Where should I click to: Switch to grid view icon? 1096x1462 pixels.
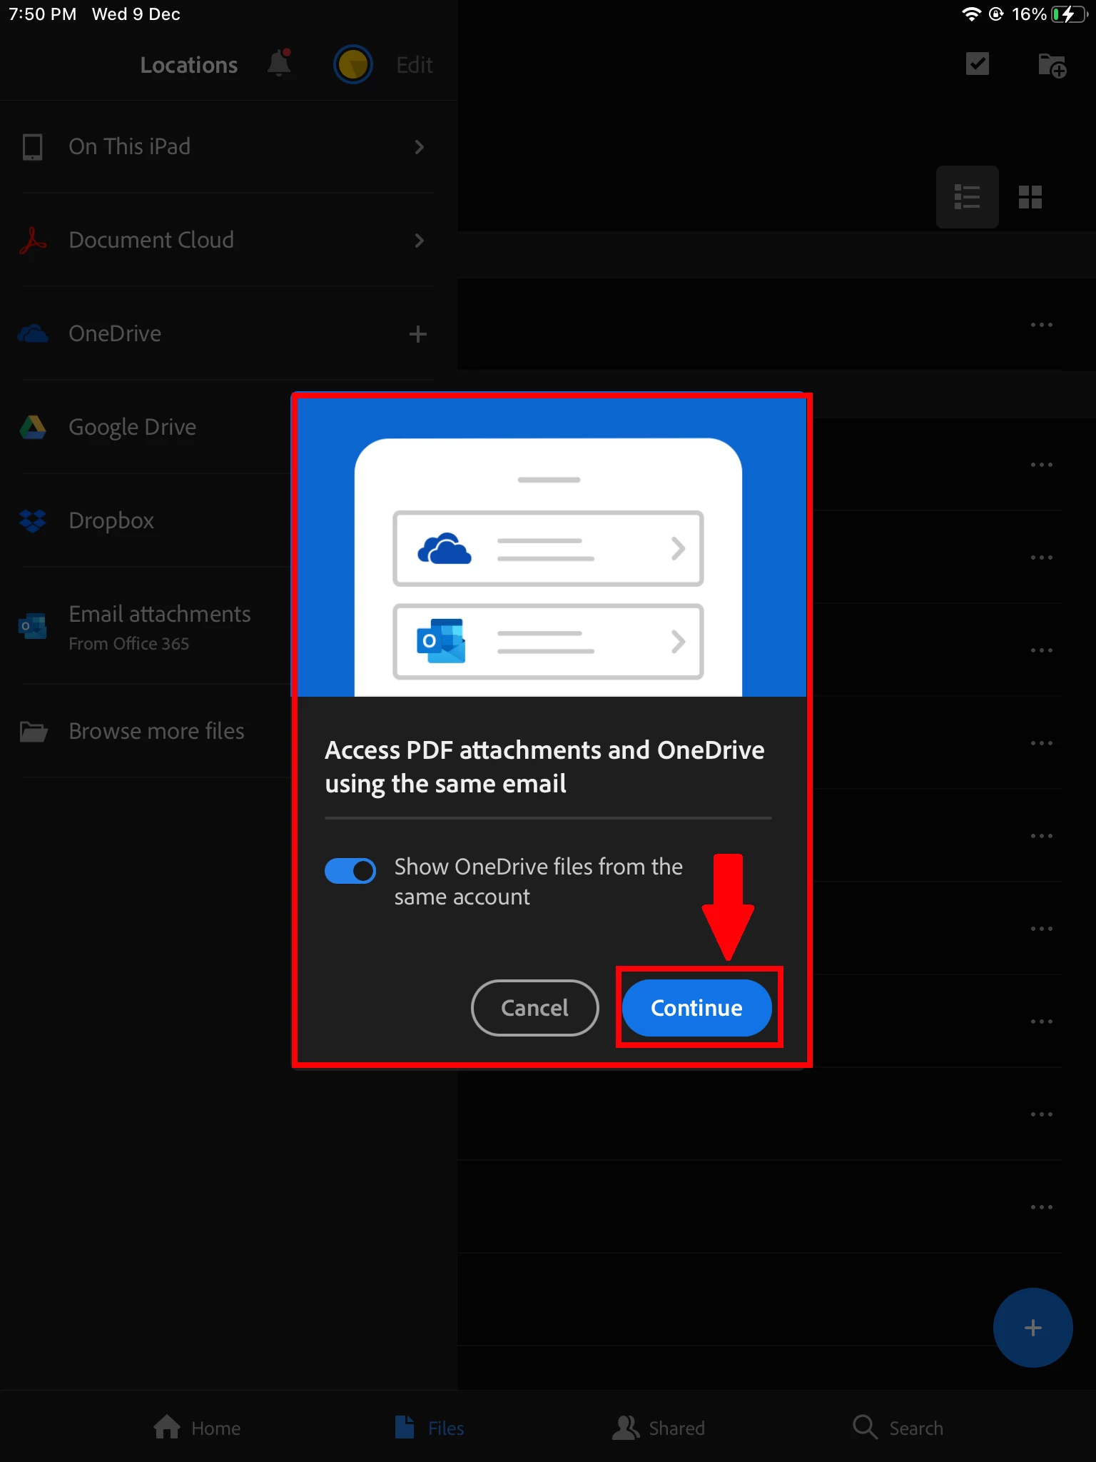point(1030,197)
